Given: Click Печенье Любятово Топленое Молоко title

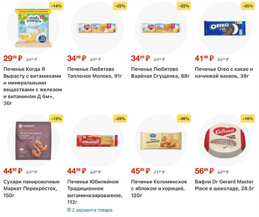Looking at the screenshot, I should 91,73.
